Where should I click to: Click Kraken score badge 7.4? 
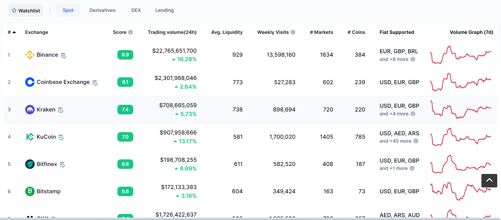pyautogui.click(x=125, y=110)
